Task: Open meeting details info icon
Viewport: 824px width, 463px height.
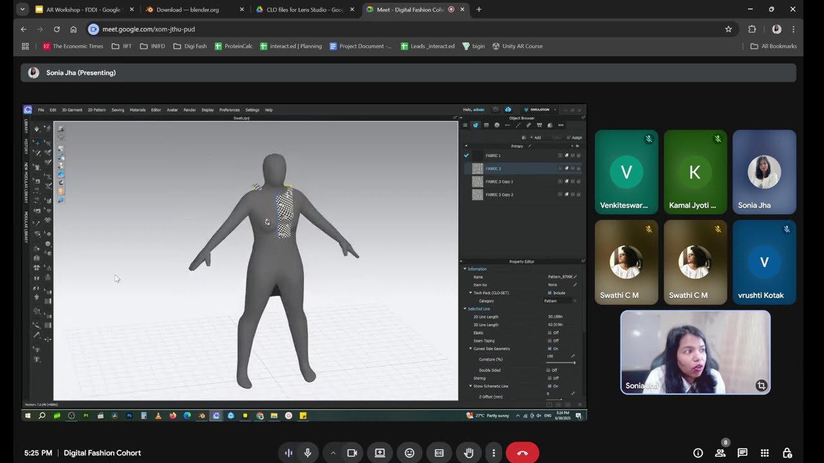Action: 698,453
